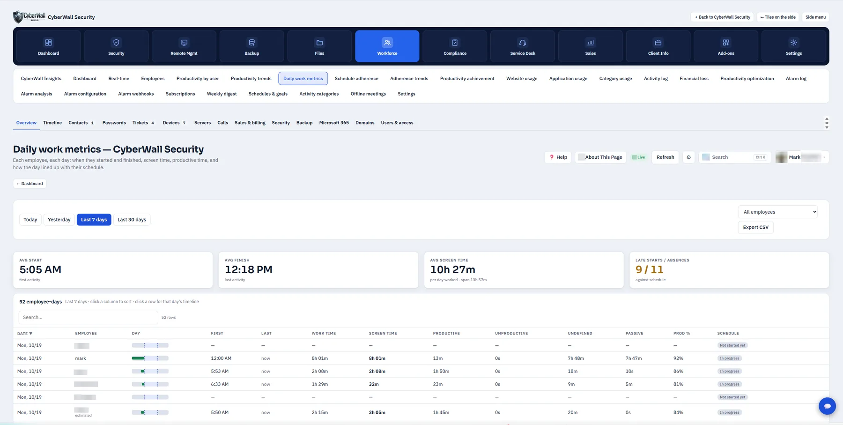Image resolution: width=843 pixels, height=425 pixels.
Task: Click the Refresh button
Action: 665,157
